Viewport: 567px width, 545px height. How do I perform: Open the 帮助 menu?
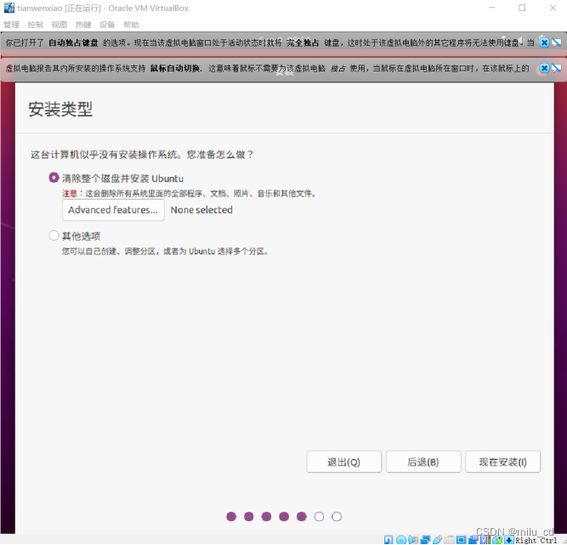pos(131,25)
